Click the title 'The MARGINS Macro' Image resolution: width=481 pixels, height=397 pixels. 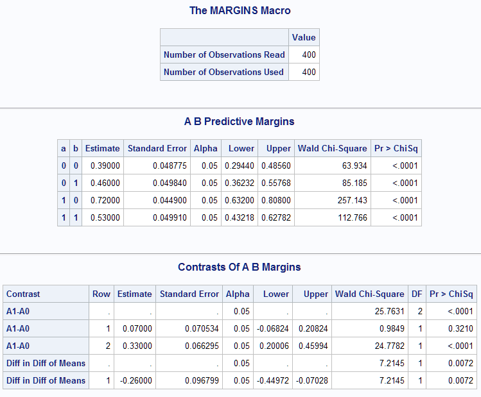click(x=240, y=10)
